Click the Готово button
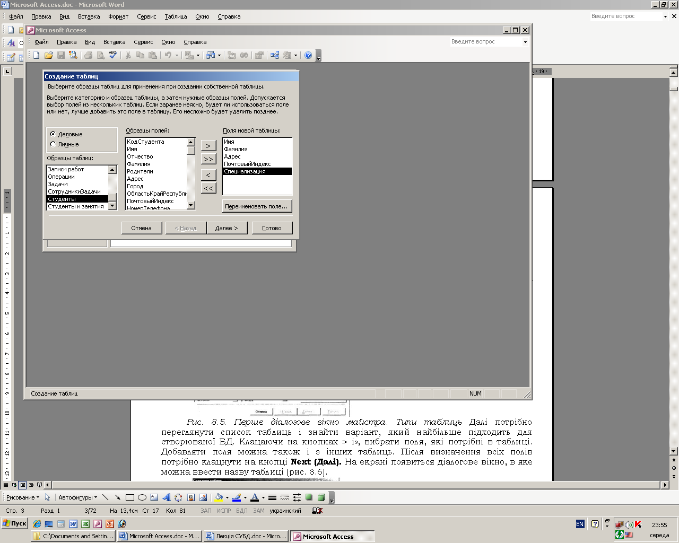 pos(272,228)
